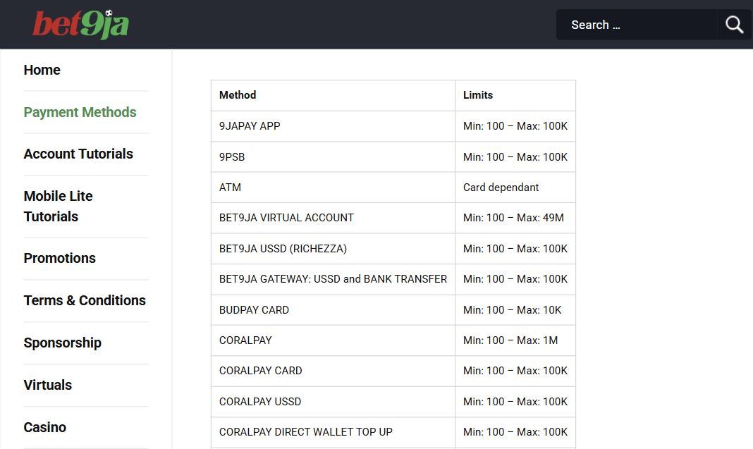Open the Sponsorship link
This screenshot has height=449, width=753.
(x=63, y=343)
